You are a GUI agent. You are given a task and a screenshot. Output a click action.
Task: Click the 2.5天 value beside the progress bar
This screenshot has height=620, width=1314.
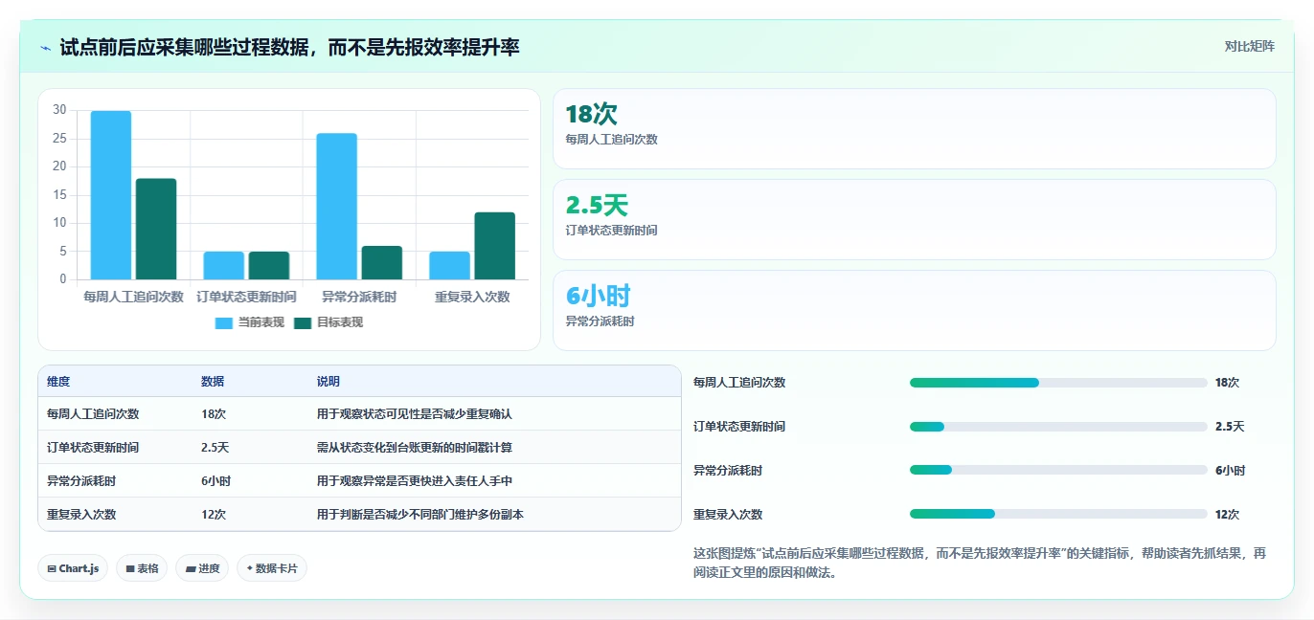(x=1230, y=427)
